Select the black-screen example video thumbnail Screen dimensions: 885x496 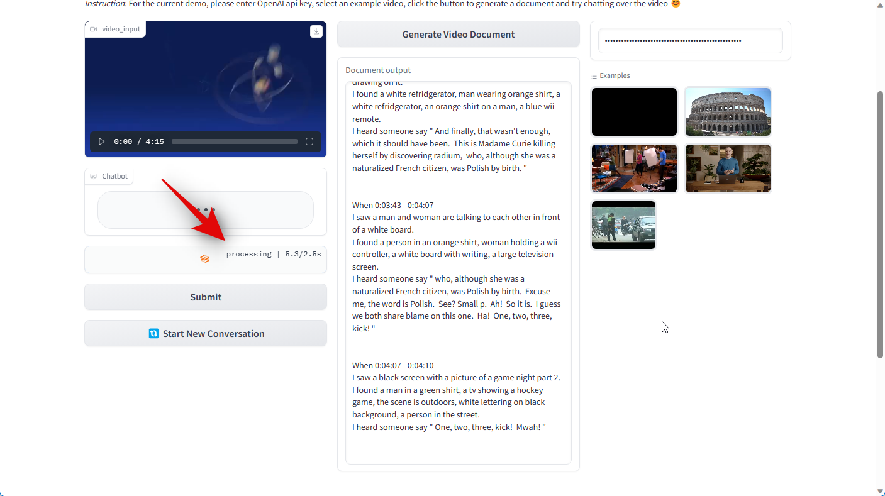pyautogui.click(x=634, y=112)
